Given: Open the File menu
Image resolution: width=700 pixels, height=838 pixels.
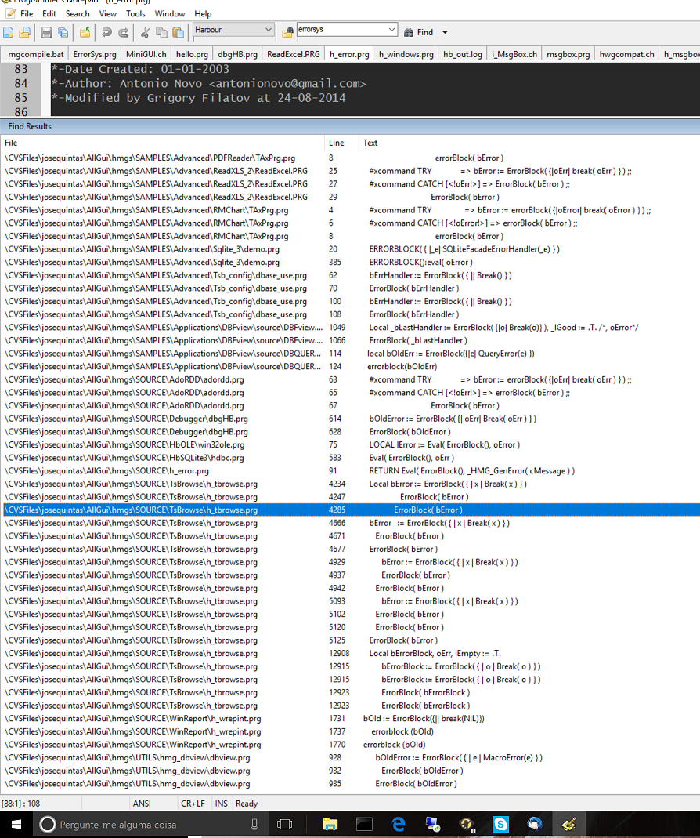Looking at the screenshot, I should (x=26, y=13).
